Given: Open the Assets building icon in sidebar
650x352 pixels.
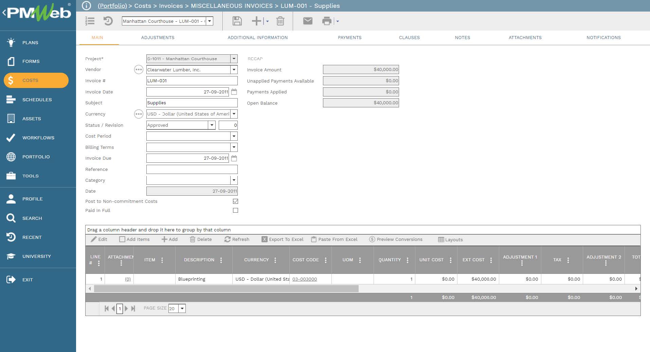Looking at the screenshot, I should [11, 119].
